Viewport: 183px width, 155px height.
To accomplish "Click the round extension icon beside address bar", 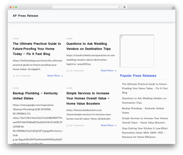I will click(x=124, y=7).
